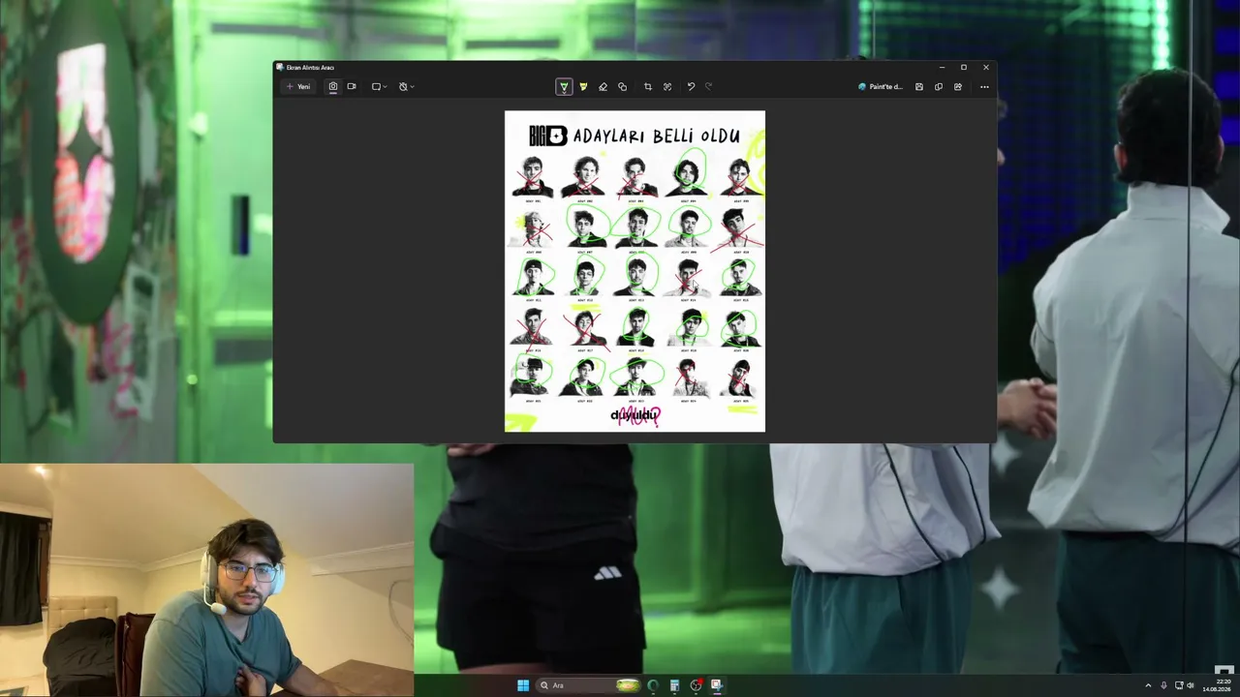
Task: Open the text actions tool
Action: click(x=667, y=87)
